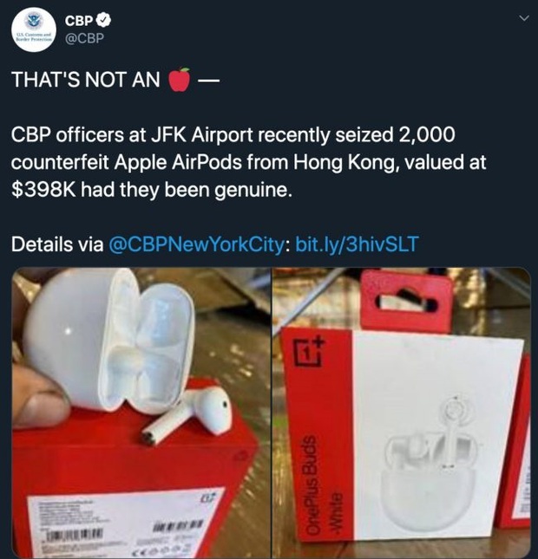Click the loose white earbud in photo
The height and width of the screenshot is (559, 538).
(x=187, y=415)
